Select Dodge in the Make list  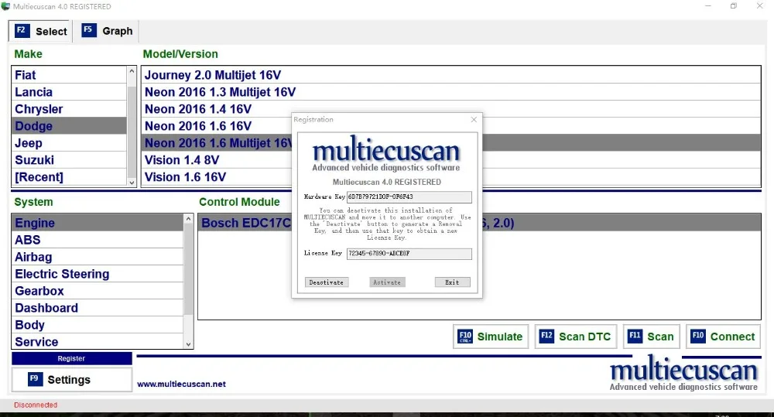69,126
